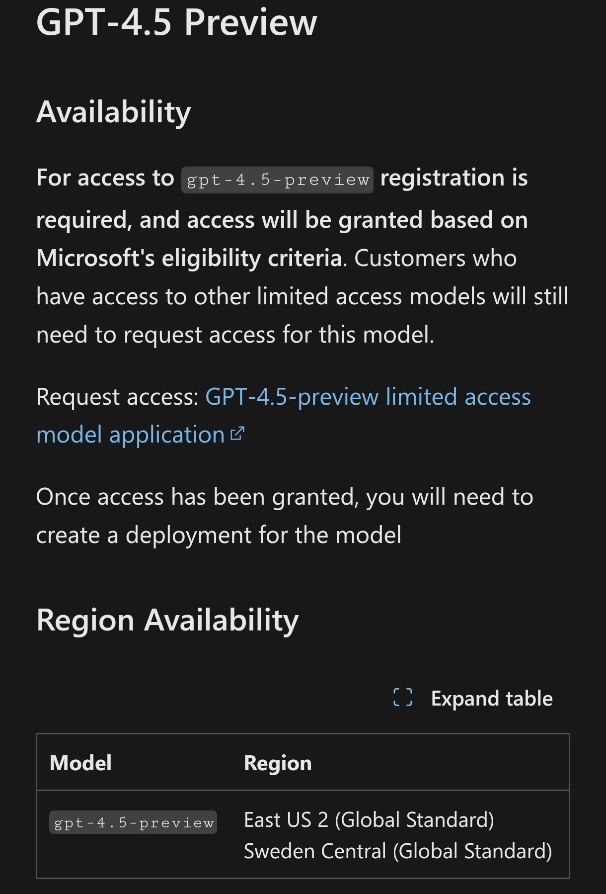Select the 'GPT-4.5 Preview' page heading
606x894 pixels.
pos(176,22)
